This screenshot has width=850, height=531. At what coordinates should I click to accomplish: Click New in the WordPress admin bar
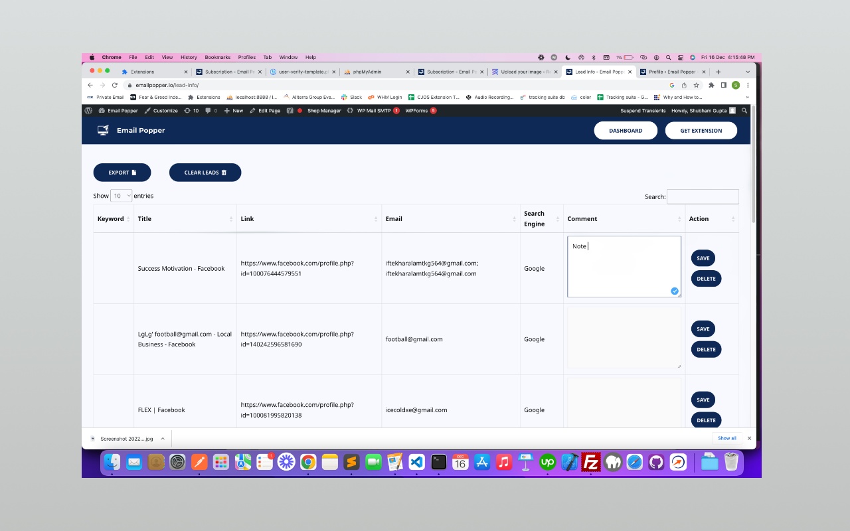pos(234,111)
